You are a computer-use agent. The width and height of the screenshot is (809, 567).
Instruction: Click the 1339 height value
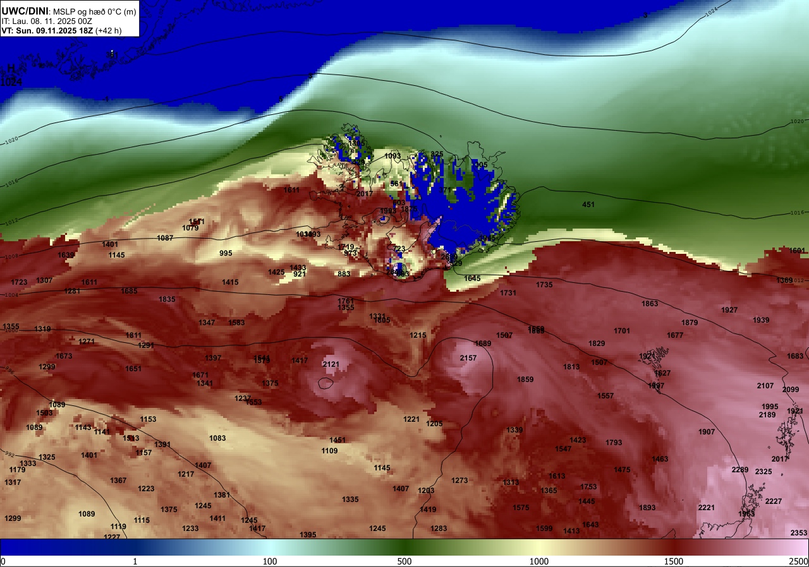[514, 430]
